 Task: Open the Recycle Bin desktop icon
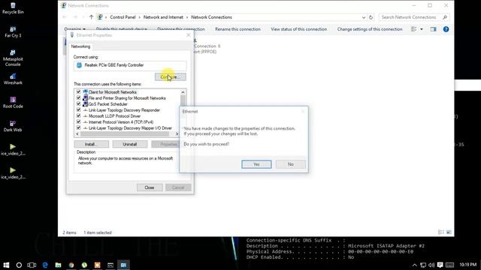point(13,8)
